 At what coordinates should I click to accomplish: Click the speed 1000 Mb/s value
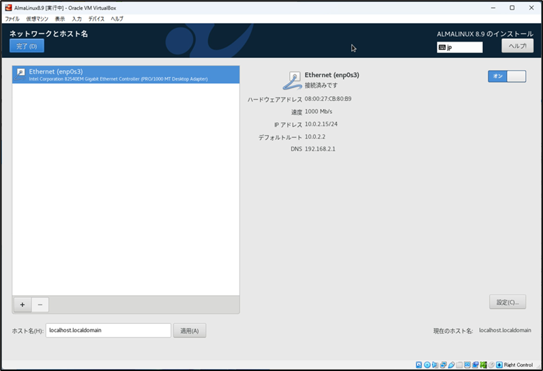pyautogui.click(x=319, y=111)
